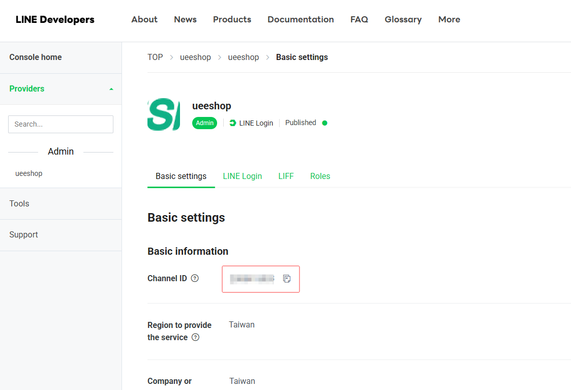Open Documentation in top navigation
571x390 pixels.
(x=300, y=19)
